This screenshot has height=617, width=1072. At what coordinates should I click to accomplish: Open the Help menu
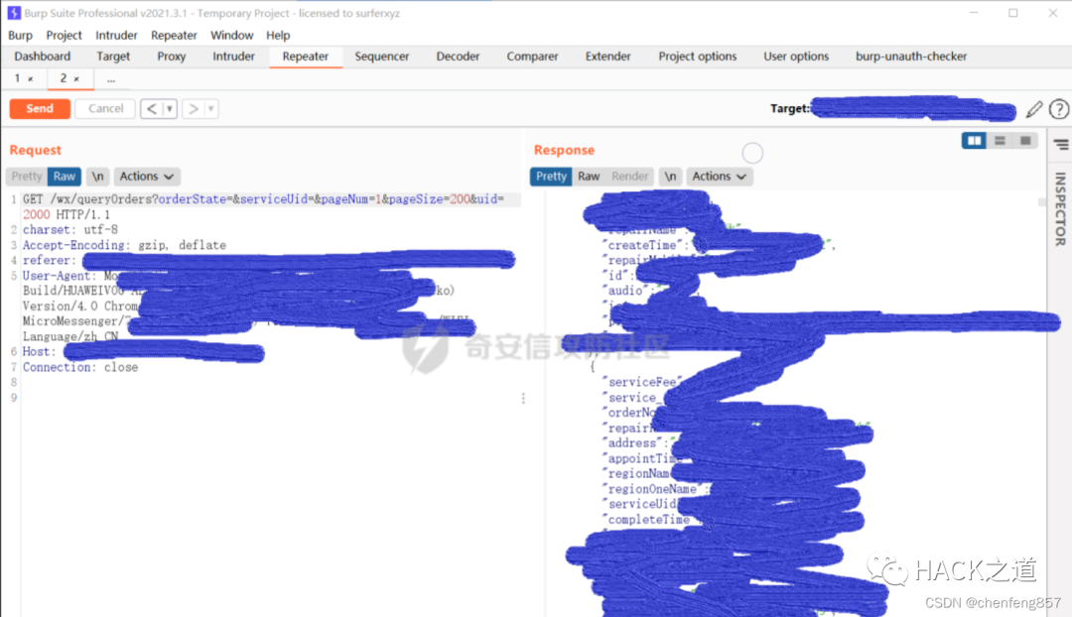(278, 36)
